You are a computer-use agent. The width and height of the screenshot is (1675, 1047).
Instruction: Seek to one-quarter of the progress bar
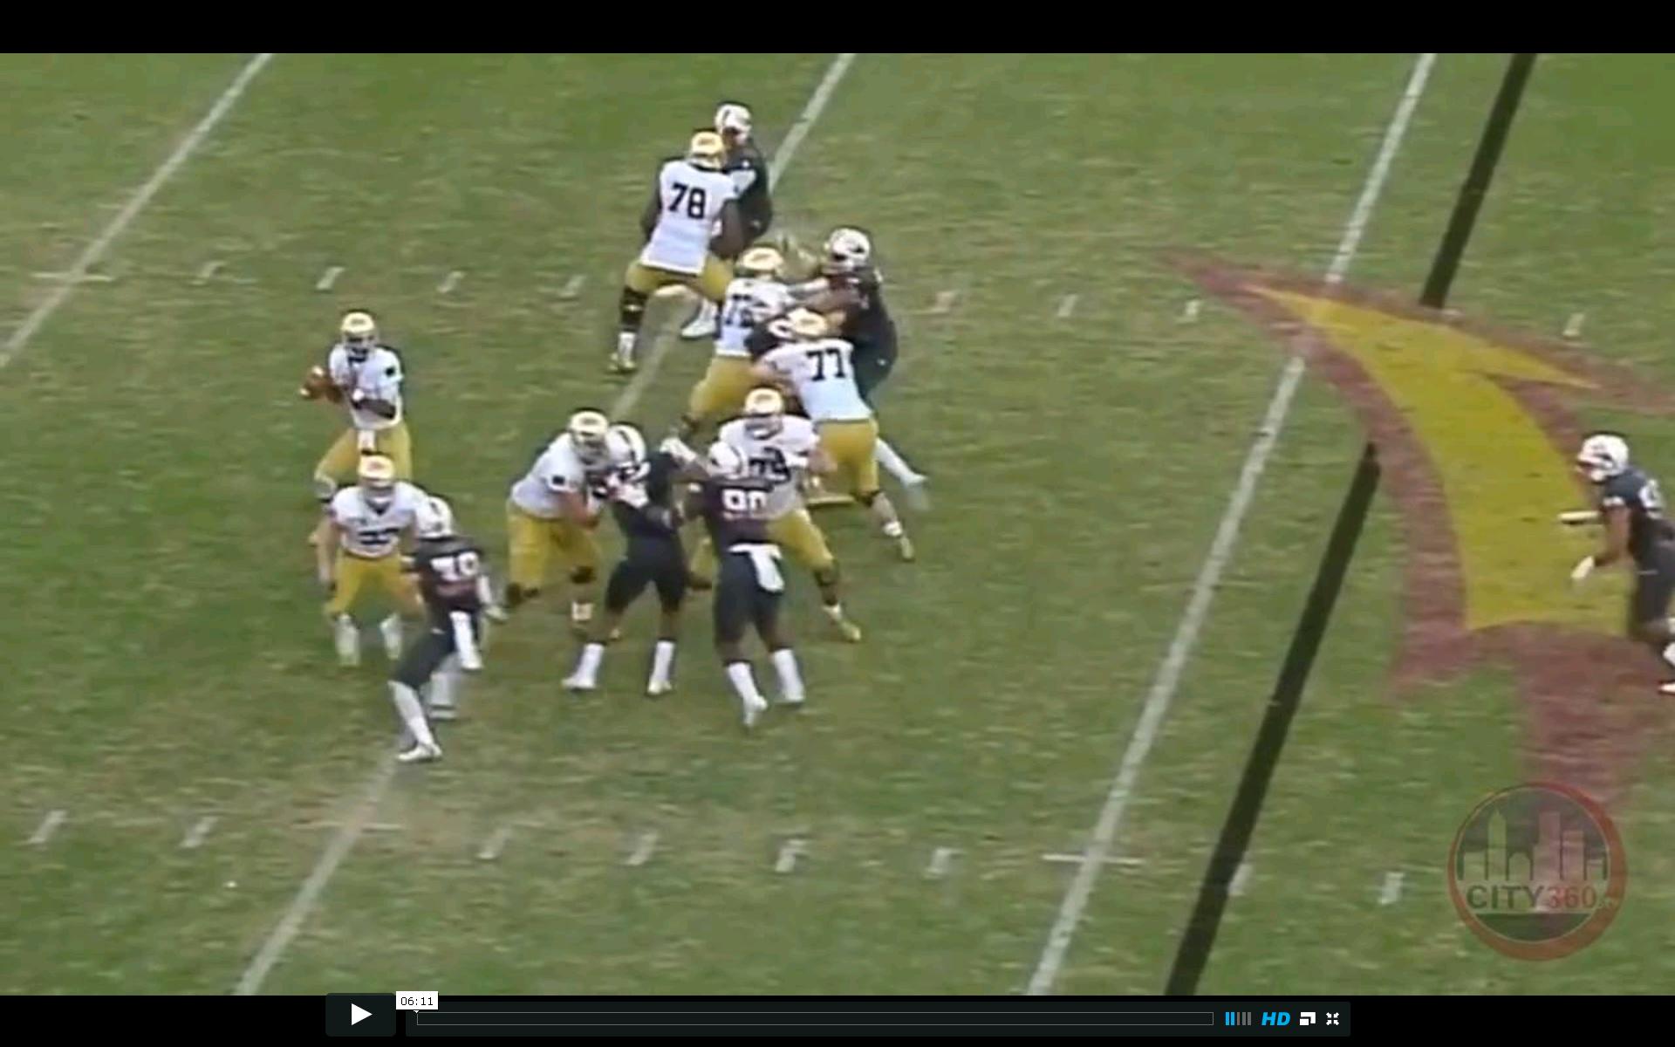click(x=616, y=1018)
